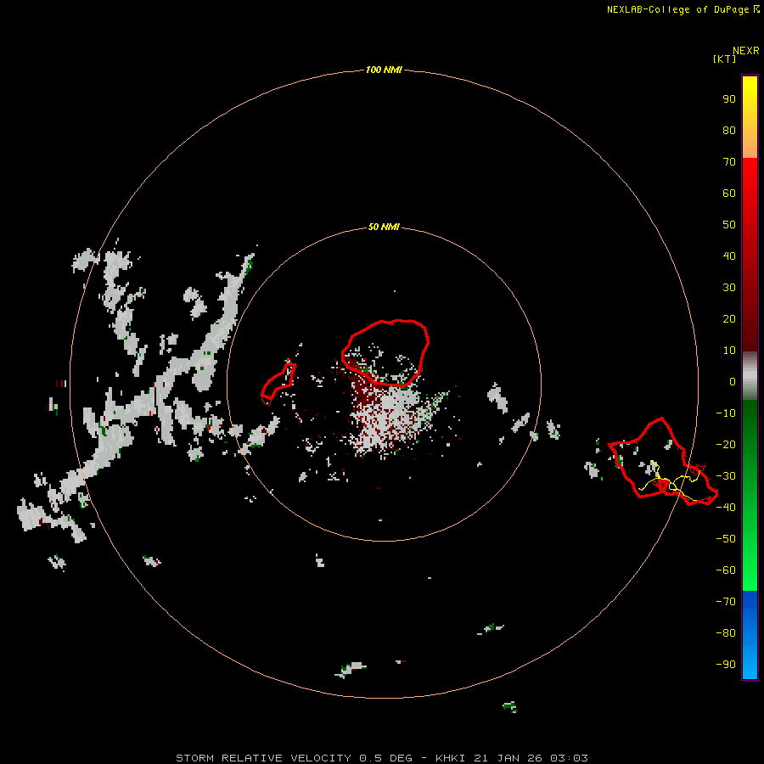Click the NEXR label above the color scale
764x764 pixels.
[x=746, y=51]
